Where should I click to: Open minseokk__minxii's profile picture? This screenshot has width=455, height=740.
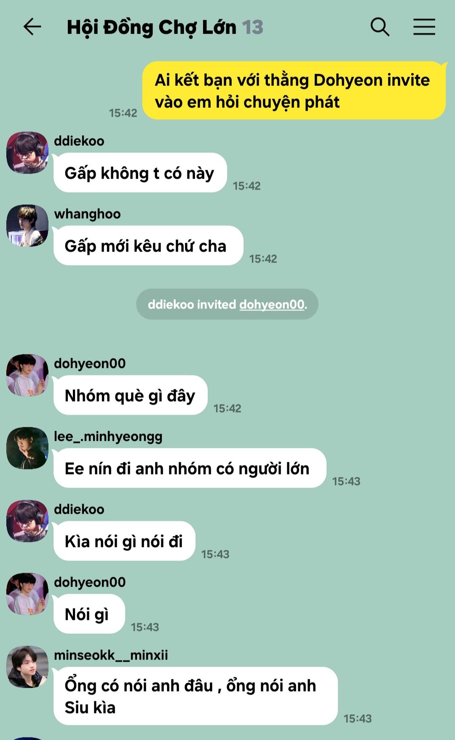tap(27, 667)
